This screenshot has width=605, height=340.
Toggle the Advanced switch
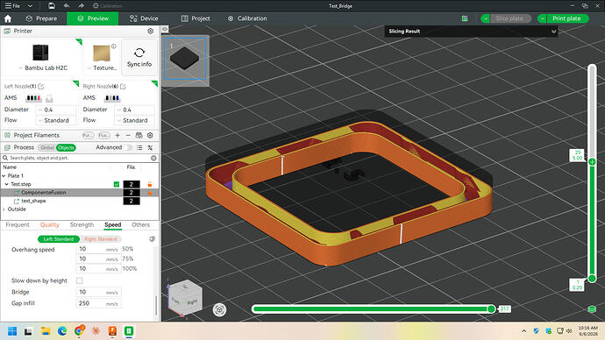(x=128, y=147)
